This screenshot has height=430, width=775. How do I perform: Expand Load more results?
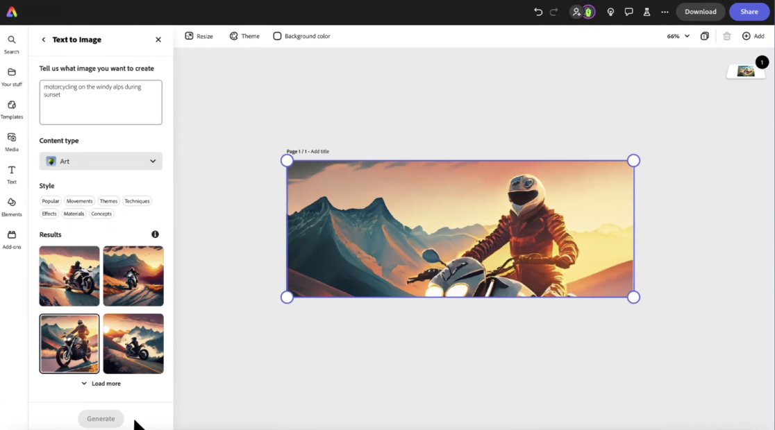pyautogui.click(x=101, y=384)
